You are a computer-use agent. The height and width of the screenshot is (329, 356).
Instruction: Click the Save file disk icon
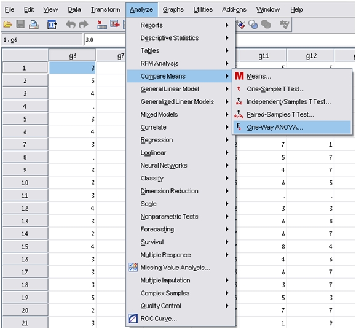(20, 24)
